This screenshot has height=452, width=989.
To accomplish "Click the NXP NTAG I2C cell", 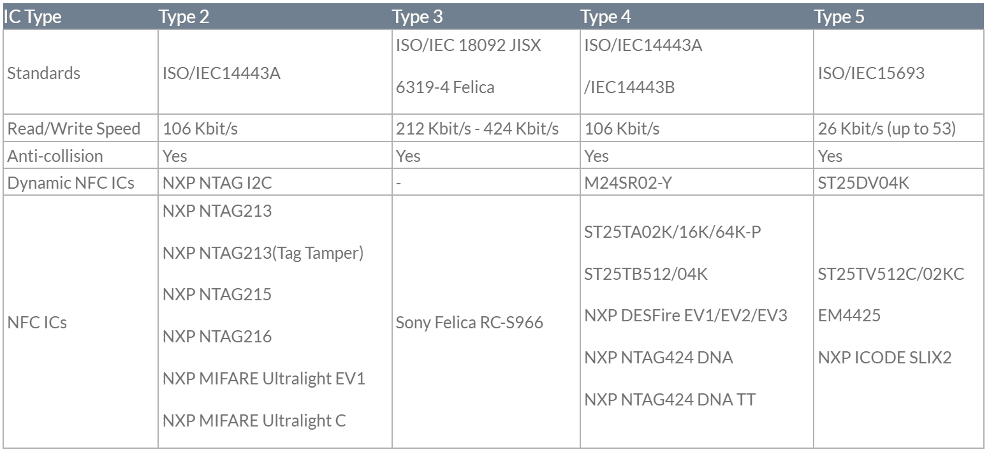I will tap(217, 183).
